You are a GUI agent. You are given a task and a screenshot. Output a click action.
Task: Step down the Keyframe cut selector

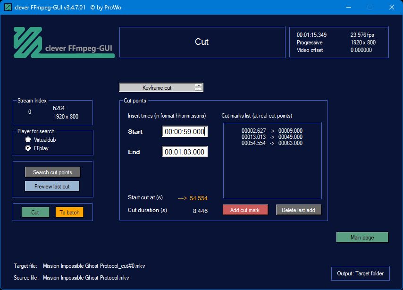click(x=198, y=89)
